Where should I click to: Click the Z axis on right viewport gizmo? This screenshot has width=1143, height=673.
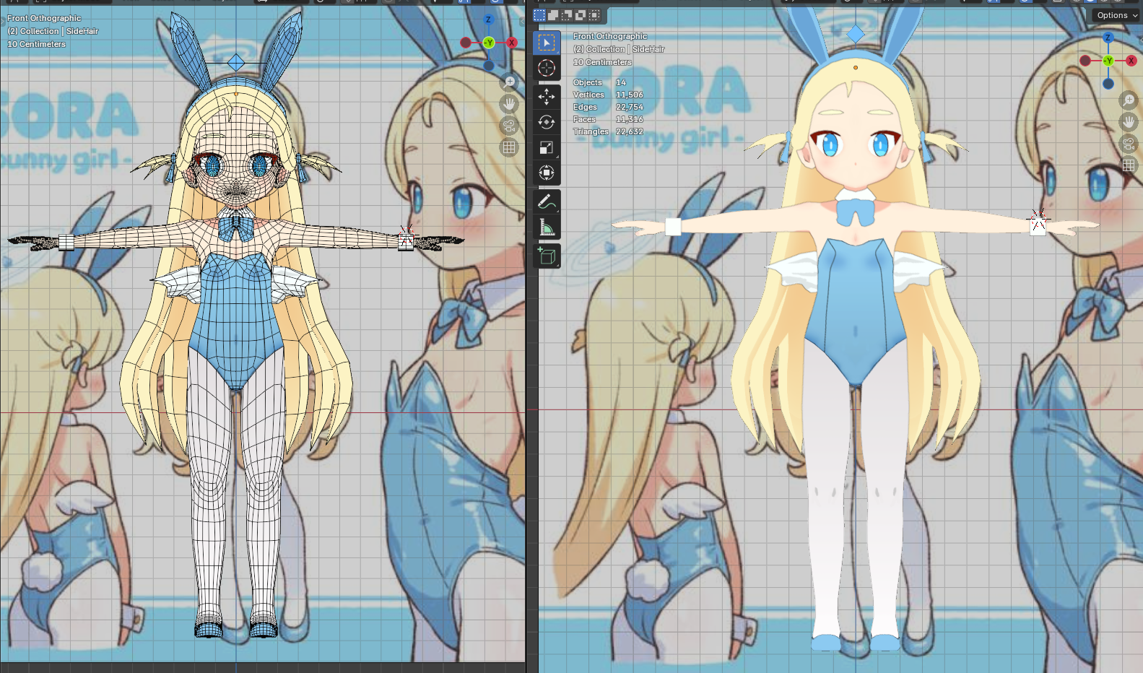(1108, 38)
